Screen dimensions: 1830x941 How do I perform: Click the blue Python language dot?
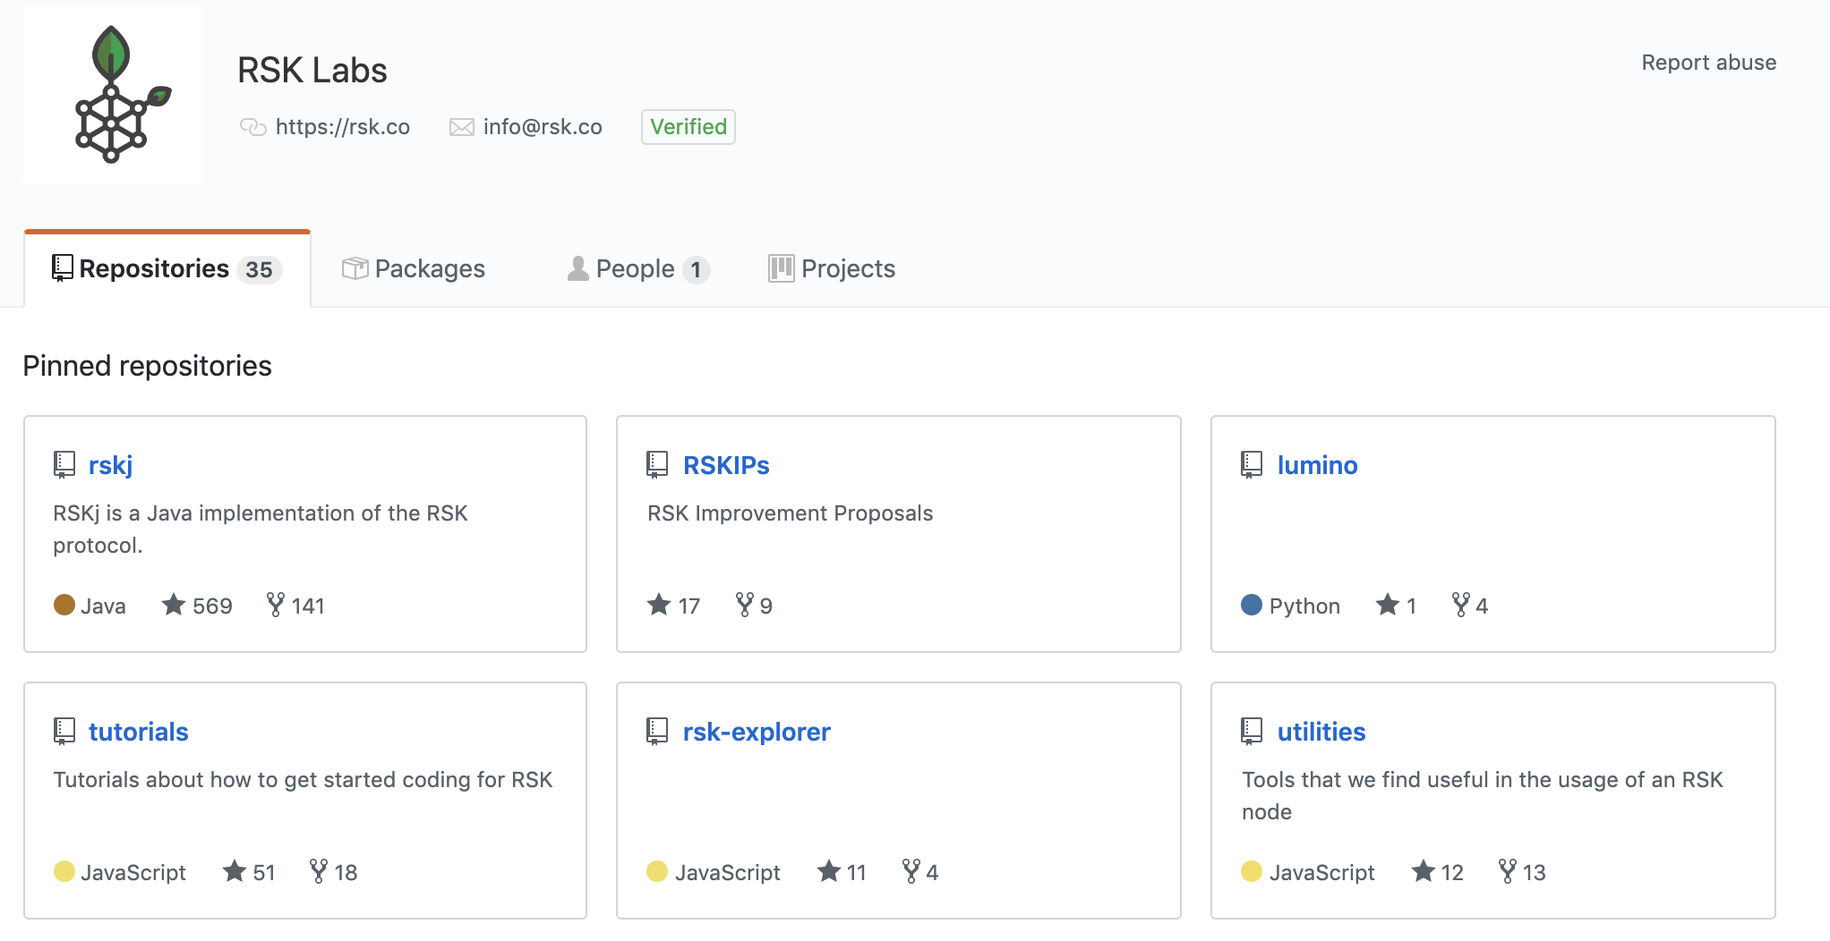(1252, 605)
